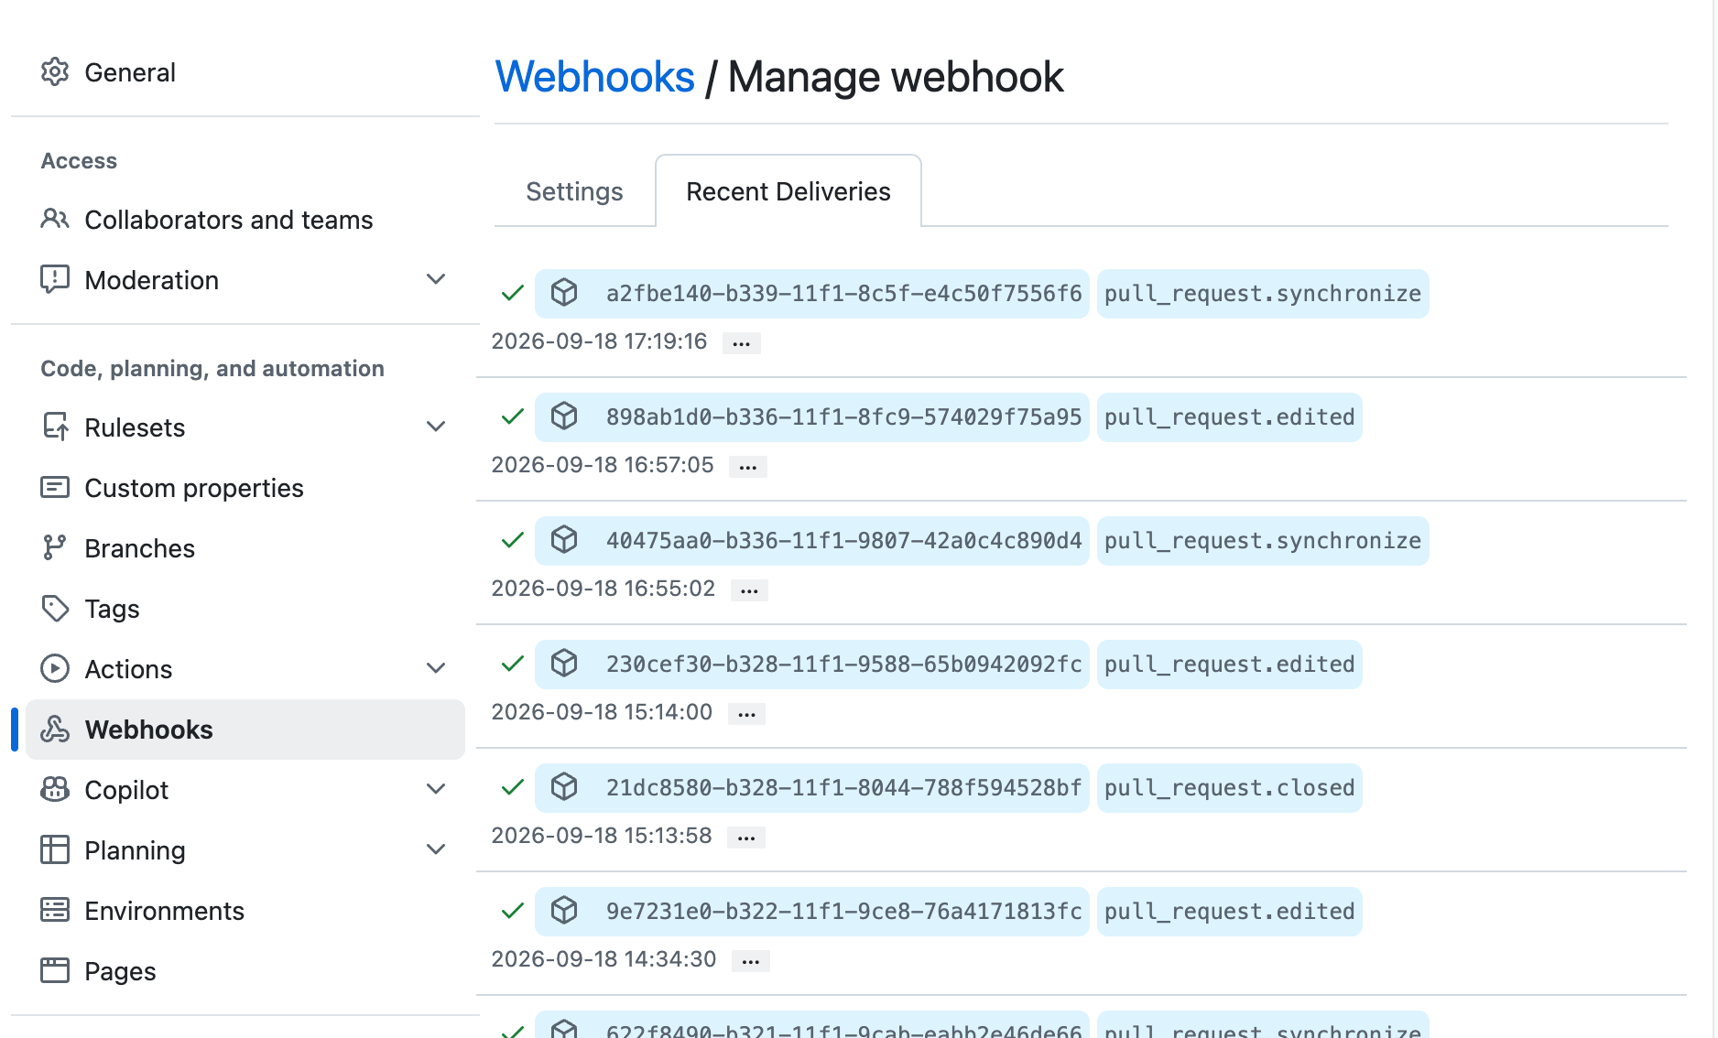The image size is (1718, 1038).
Task: Show more for the 15:14:00 delivery
Action: [x=747, y=714]
